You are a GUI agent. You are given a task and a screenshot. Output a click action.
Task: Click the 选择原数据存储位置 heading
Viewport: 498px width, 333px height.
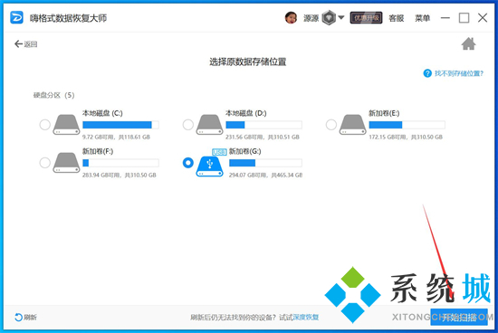248,62
